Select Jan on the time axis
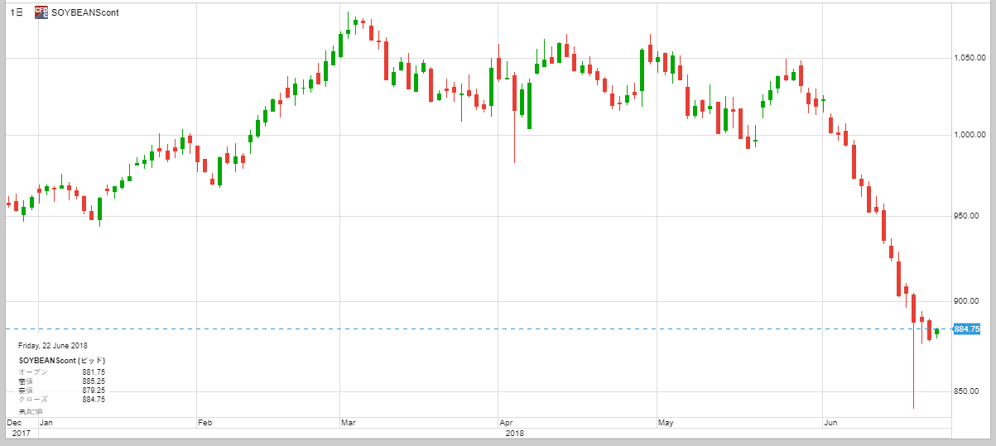This screenshot has width=996, height=446. pos(46,423)
